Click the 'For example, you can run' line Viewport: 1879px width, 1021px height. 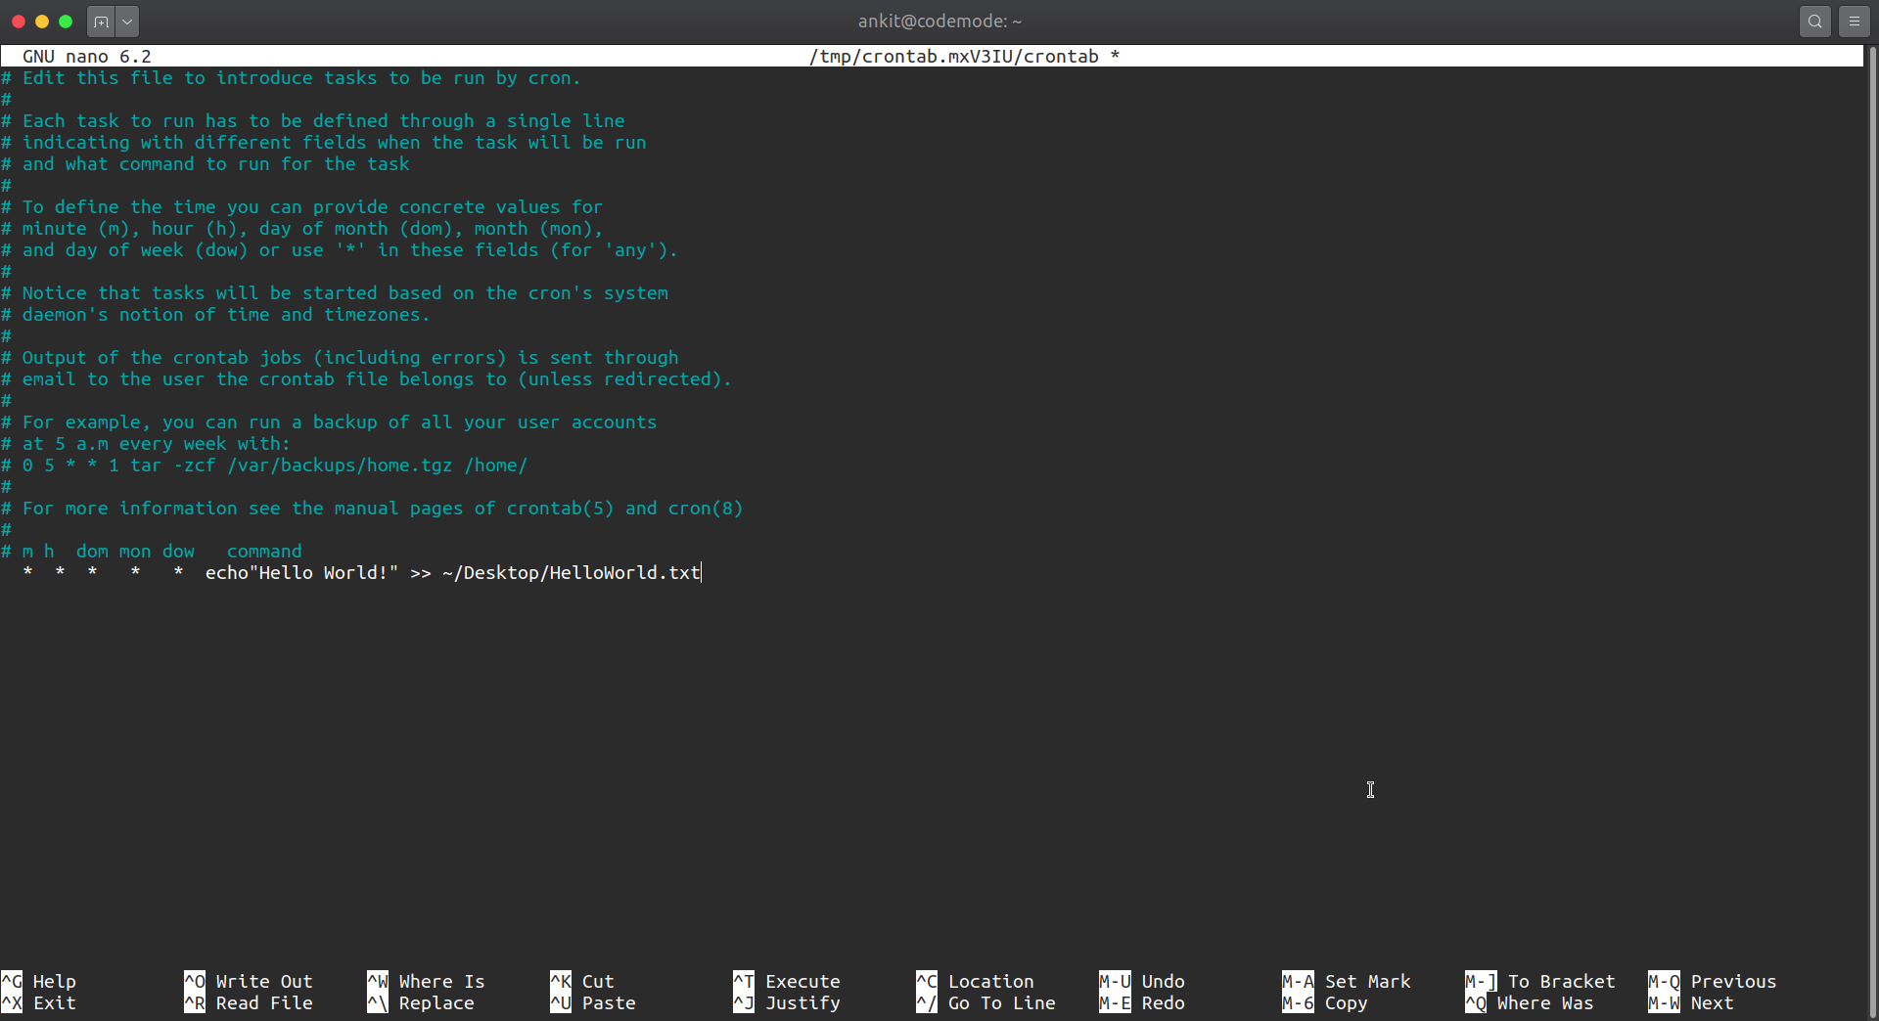coord(329,422)
